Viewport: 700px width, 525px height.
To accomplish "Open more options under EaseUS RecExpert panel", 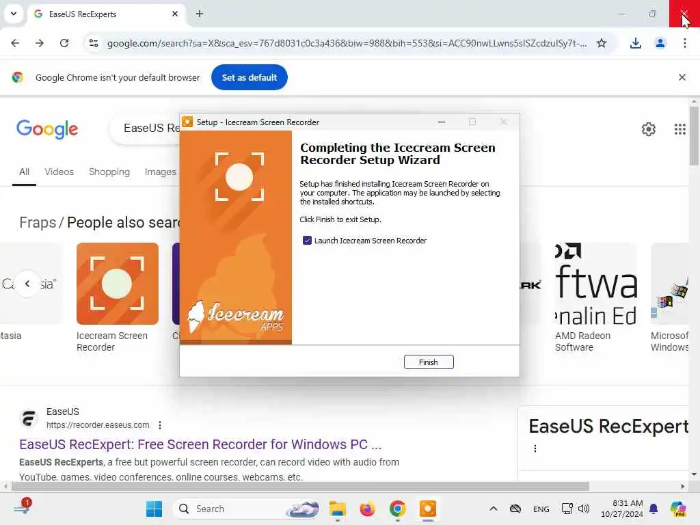I will pos(535,448).
